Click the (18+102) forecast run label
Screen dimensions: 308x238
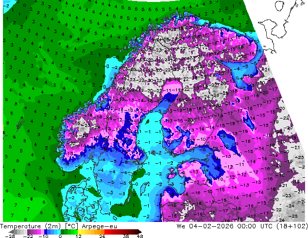[293, 226]
